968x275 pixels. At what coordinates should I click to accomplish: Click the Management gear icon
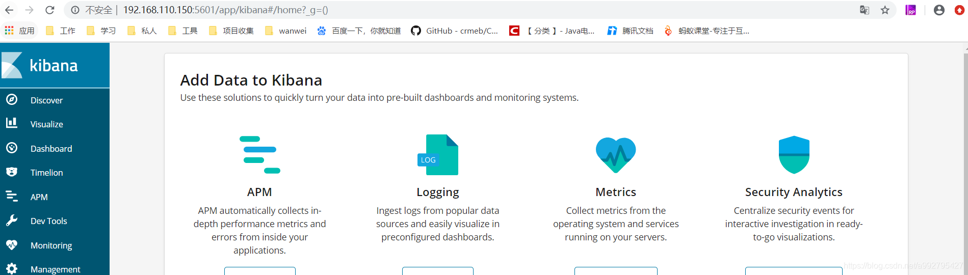(x=12, y=268)
